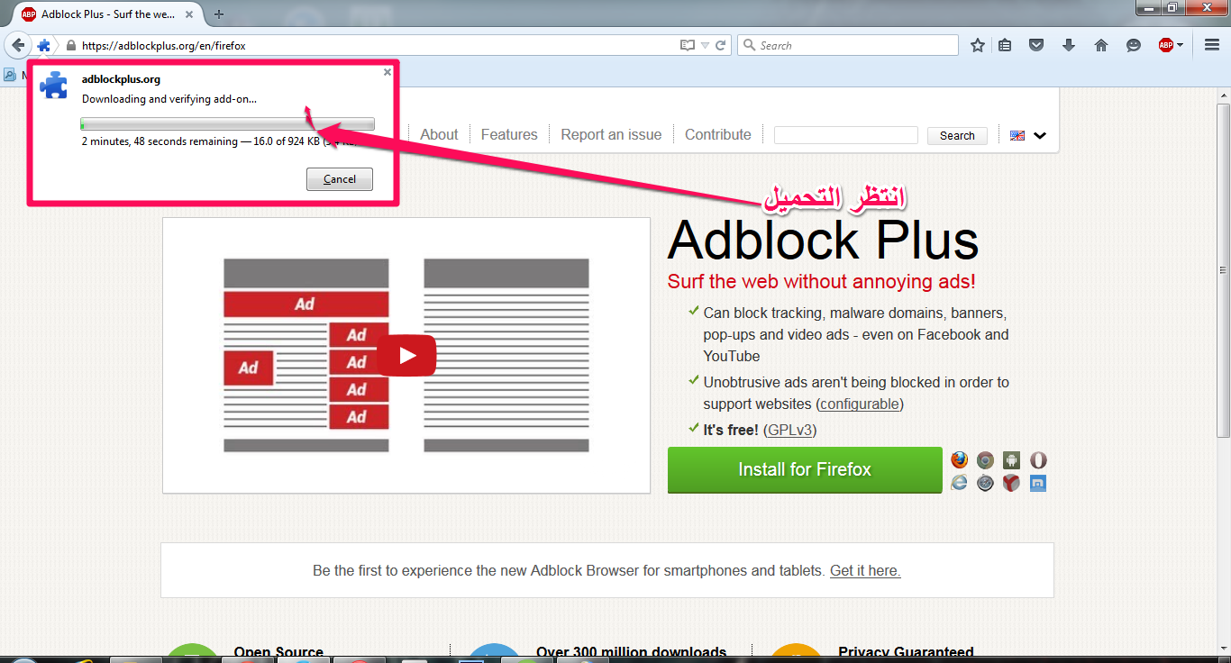Cancel the add-on download
Image resolution: width=1231 pixels, height=663 pixels.
(x=340, y=179)
